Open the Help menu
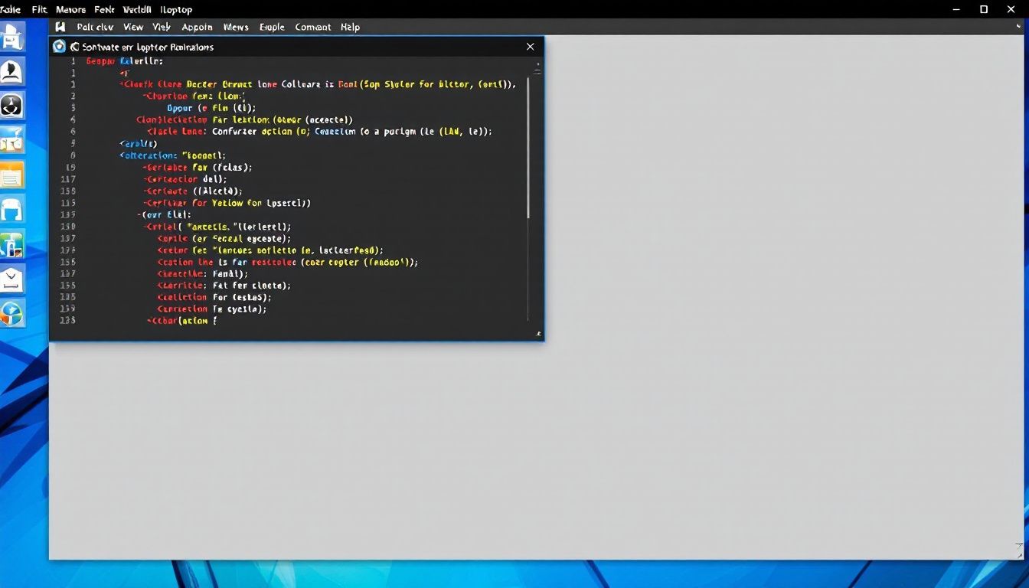 click(350, 27)
